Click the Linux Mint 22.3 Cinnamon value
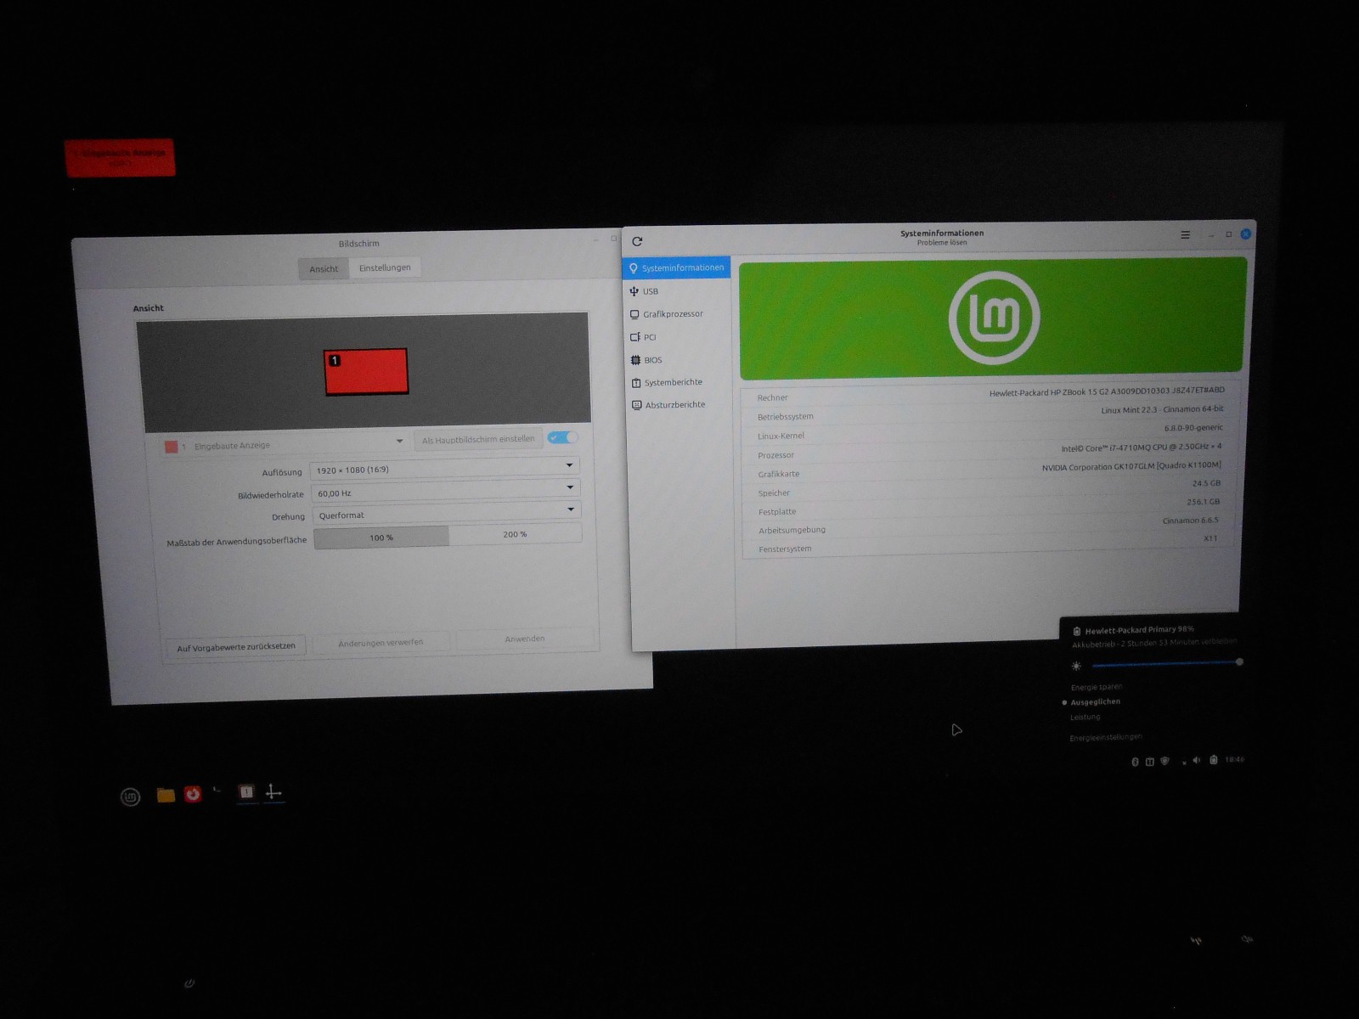1359x1019 pixels. [x=1162, y=409]
